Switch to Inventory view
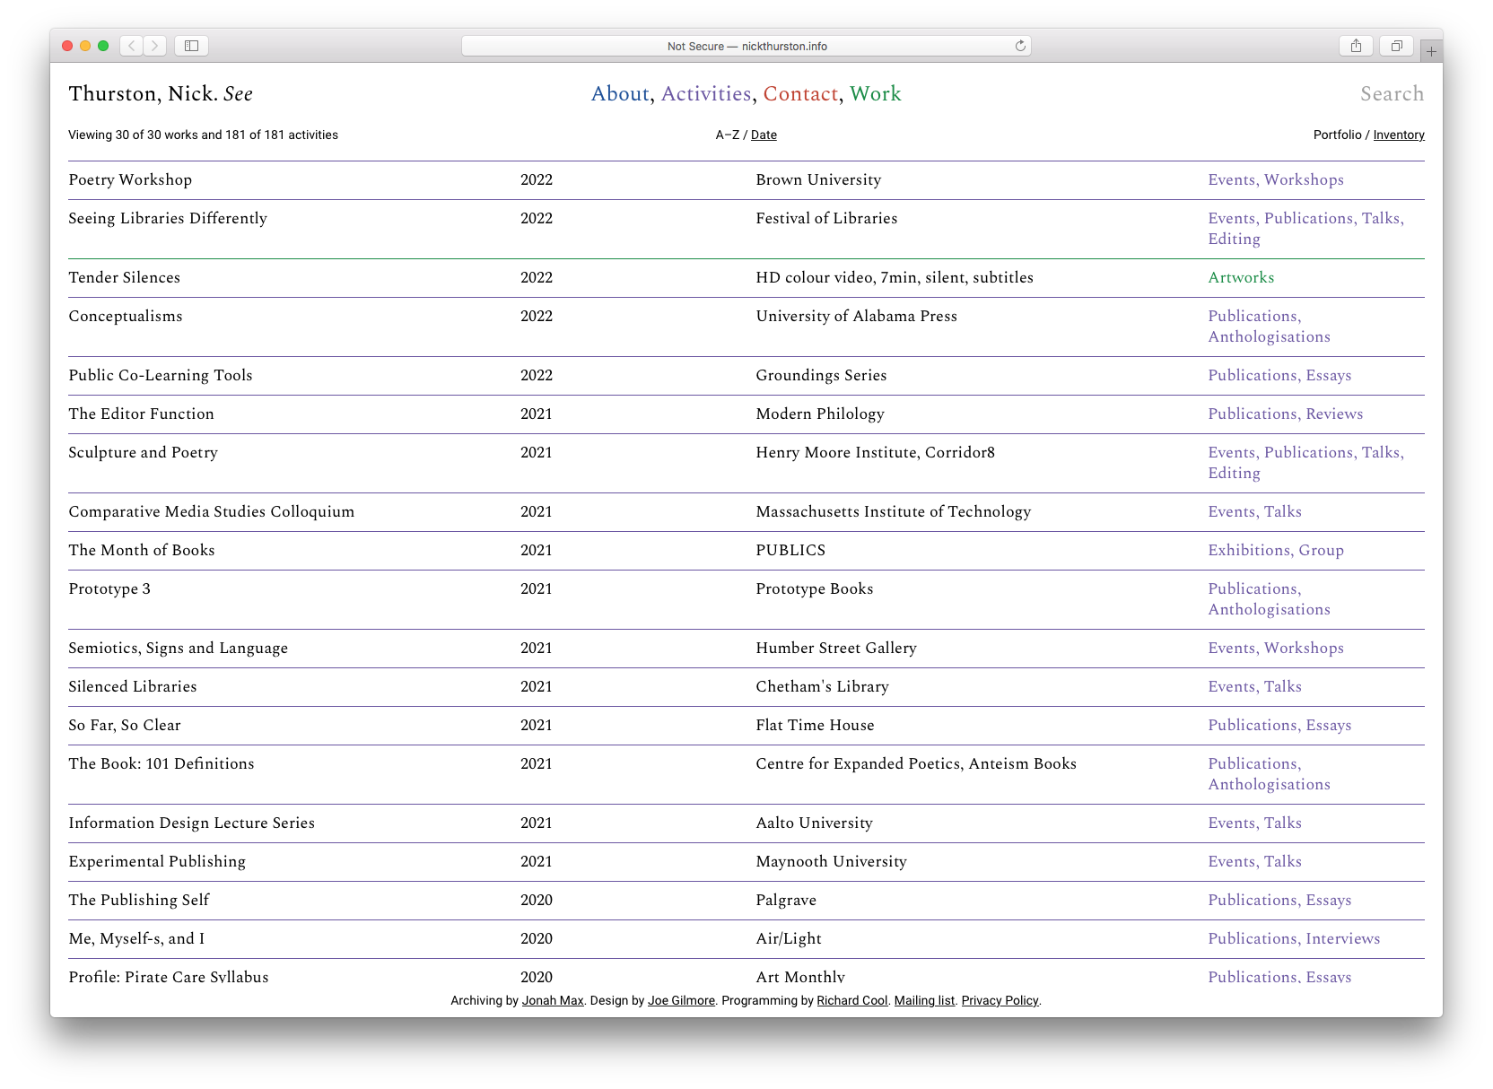The width and height of the screenshot is (1493, 1089). coord(1398,135)
